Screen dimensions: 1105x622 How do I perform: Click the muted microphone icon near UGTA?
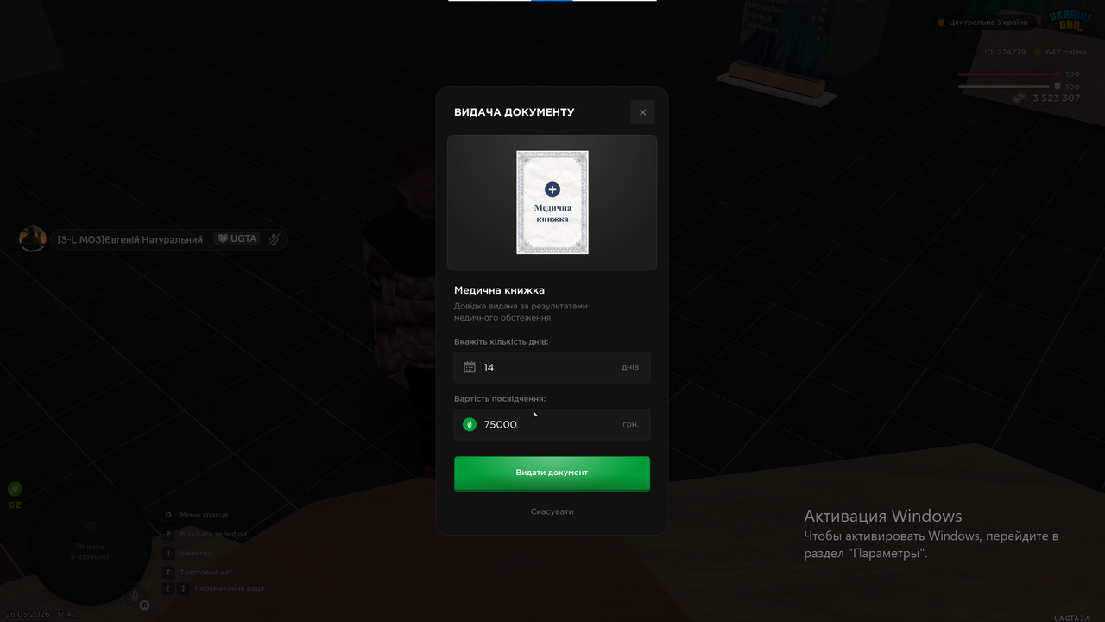274,239
